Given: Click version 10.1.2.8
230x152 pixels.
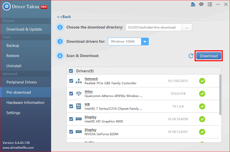Looking at the screenshot, I should [178, 106].
